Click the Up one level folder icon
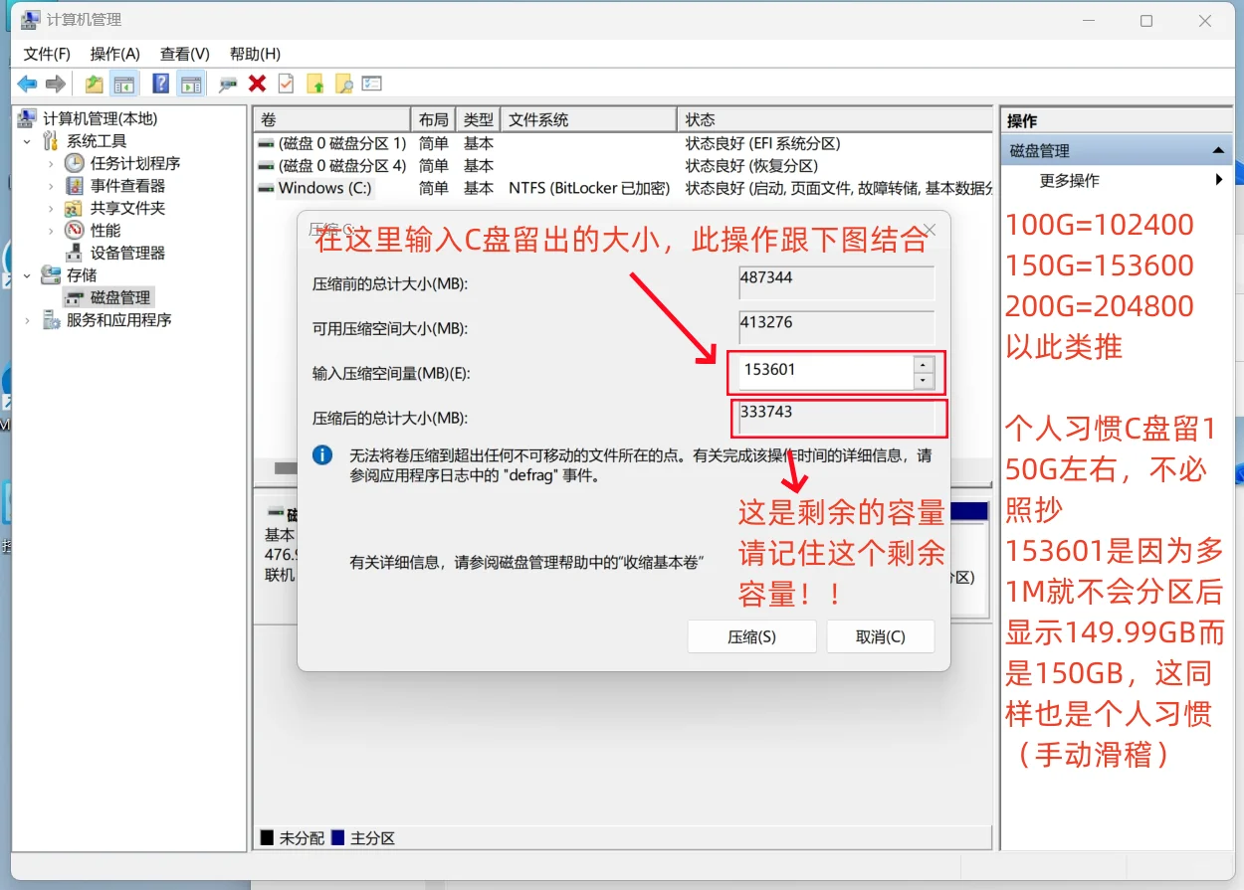Screen dimensions: 1244x890 pos(94,85)
